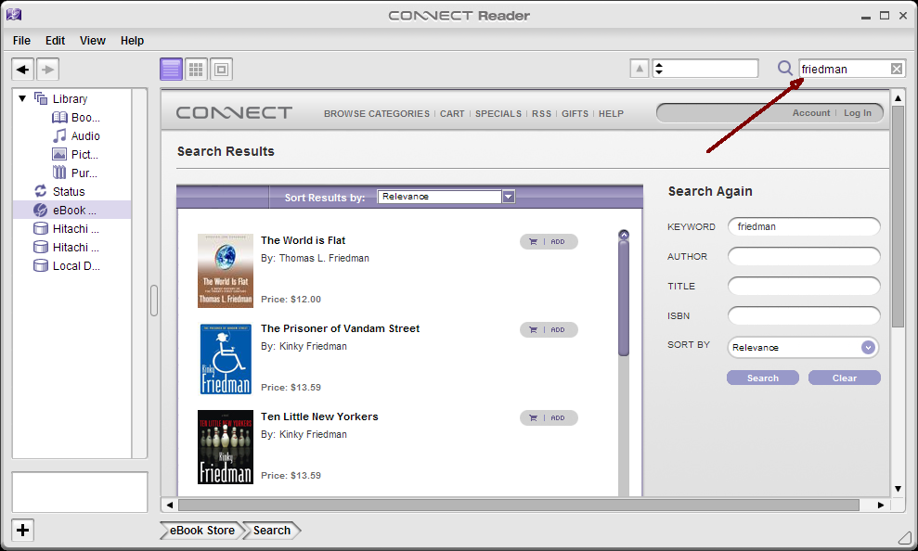Open the Edit menu

point(55,41)
